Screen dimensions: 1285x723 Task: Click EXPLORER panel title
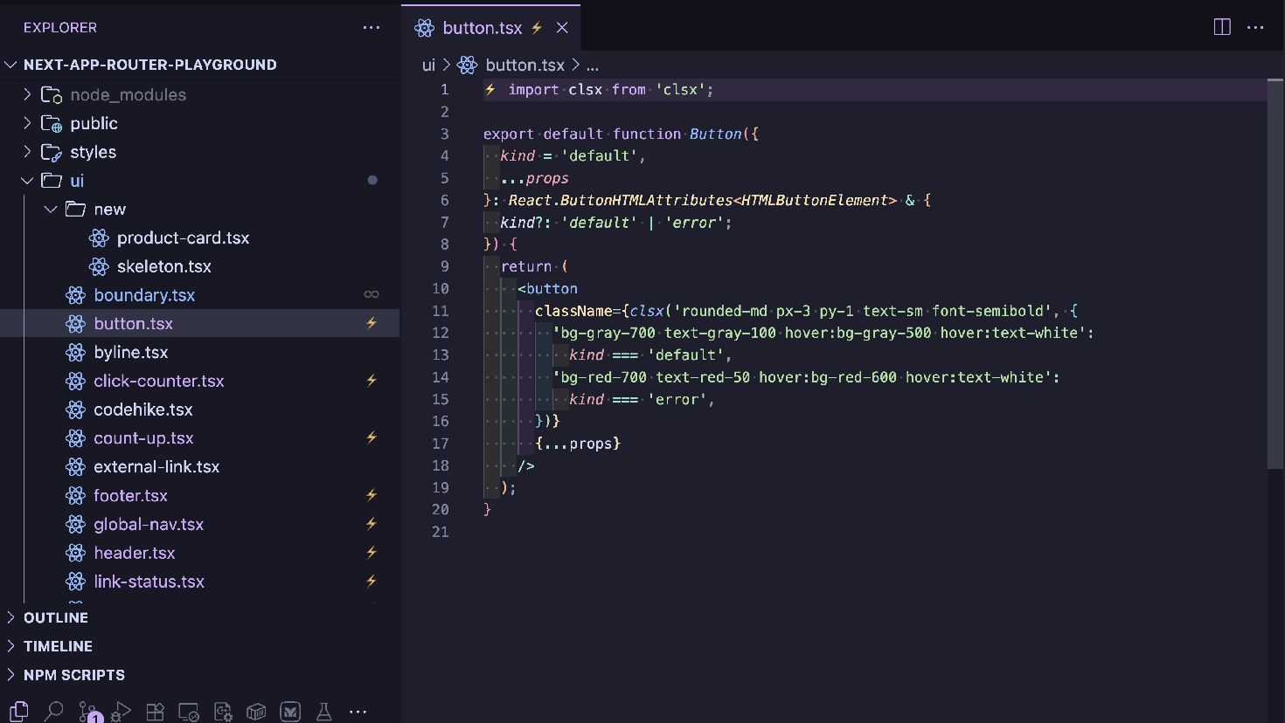pos(60,28)
